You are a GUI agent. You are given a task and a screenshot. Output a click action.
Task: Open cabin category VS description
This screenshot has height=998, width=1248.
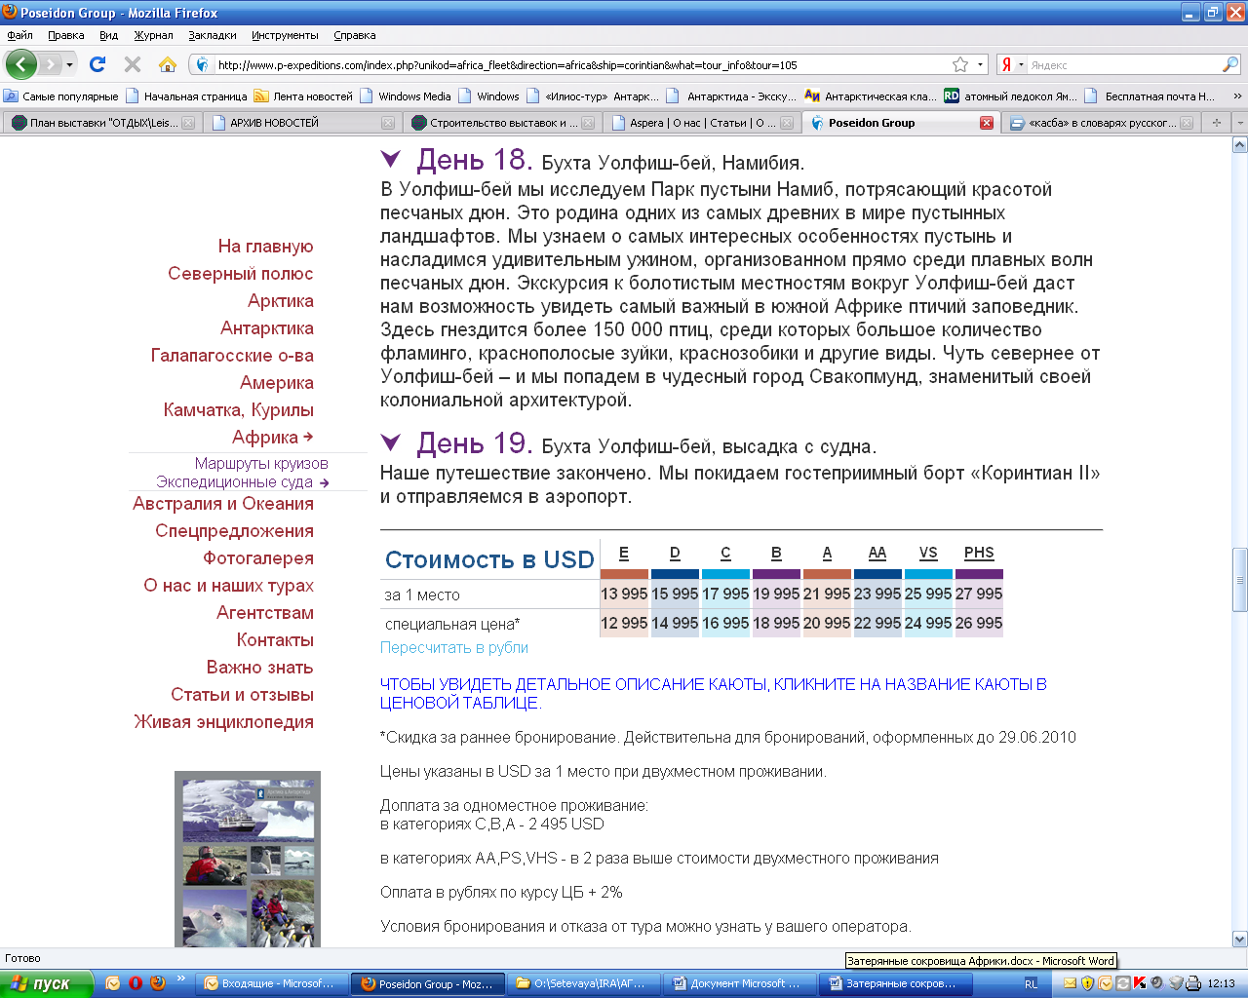928,553
